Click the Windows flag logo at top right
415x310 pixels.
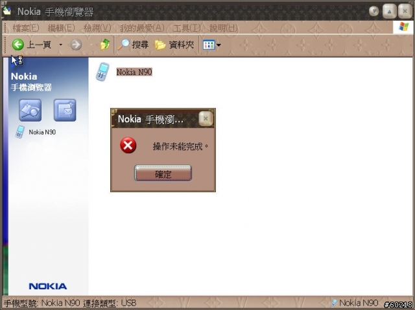403,27
